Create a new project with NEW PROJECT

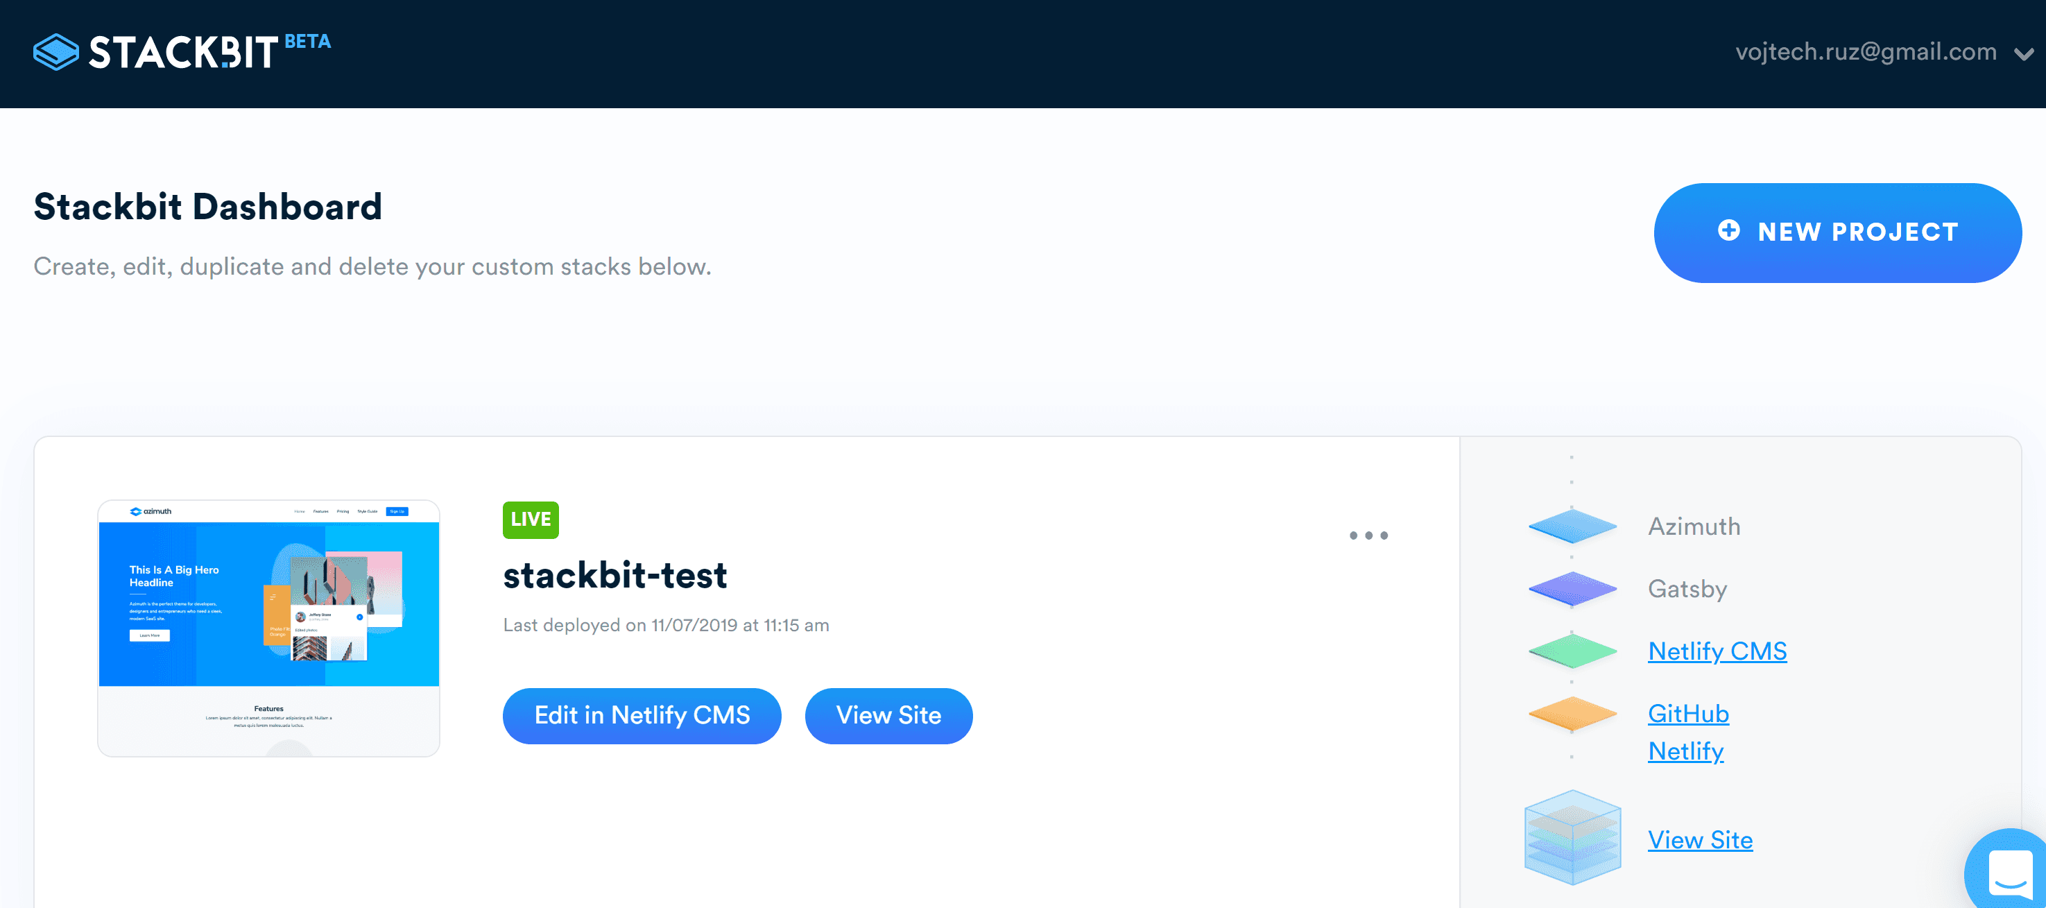(x=1837, y=232)
